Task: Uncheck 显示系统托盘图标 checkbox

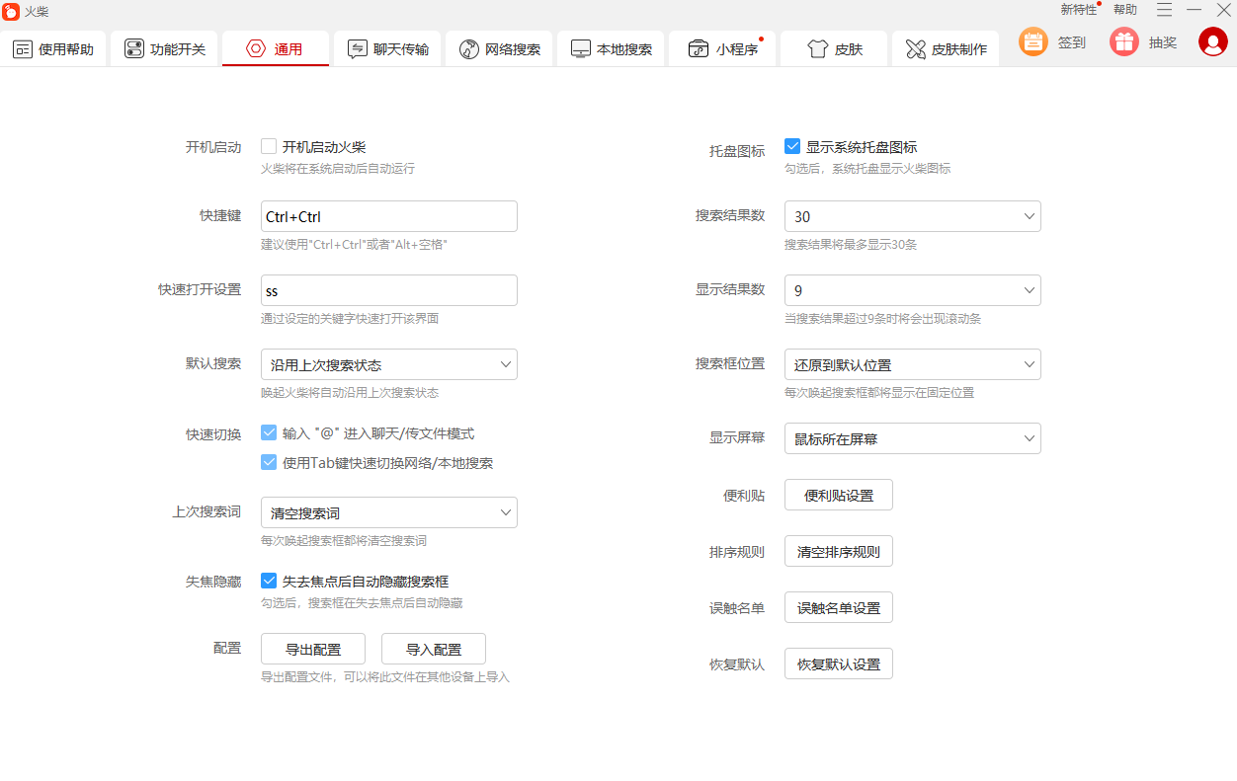Action: tap(792, 146)
